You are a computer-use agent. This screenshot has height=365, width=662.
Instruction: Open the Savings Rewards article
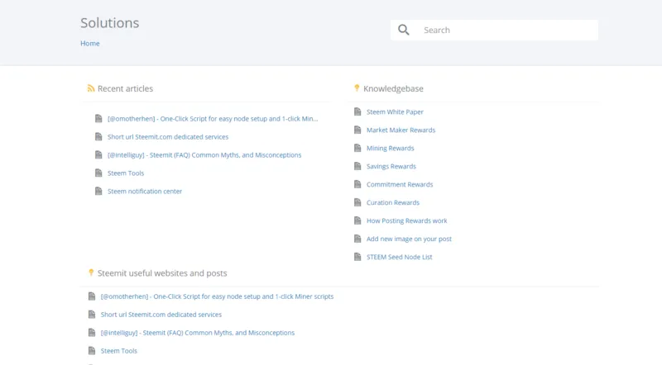point(391,166)
